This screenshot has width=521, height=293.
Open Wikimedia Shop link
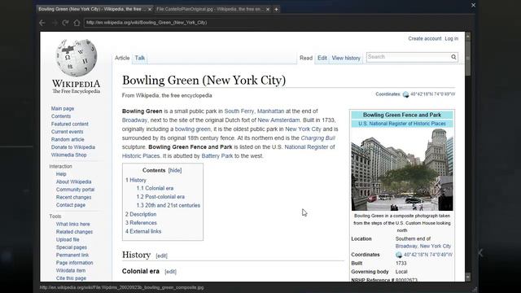tap(68, 155)
